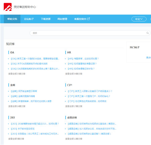View all 12 桌面运维 articles link

74,139
